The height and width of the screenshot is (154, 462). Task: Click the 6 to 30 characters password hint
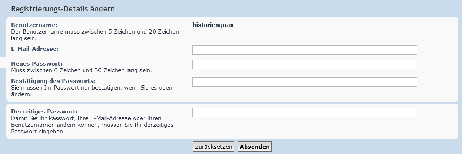[x=81, y=70]
